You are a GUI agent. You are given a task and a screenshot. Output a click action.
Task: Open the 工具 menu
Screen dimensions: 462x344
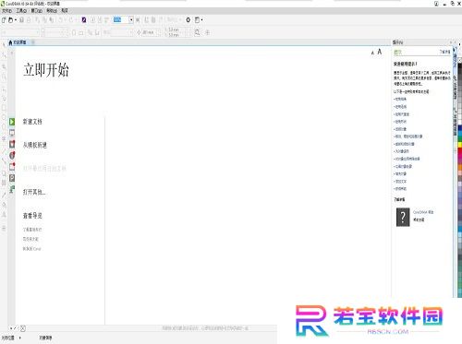(21, 11)
